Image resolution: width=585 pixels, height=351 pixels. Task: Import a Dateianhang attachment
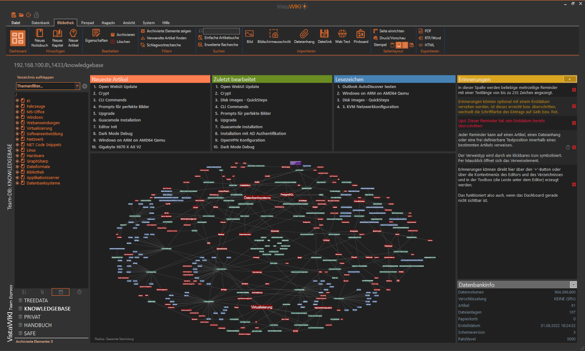304,37
